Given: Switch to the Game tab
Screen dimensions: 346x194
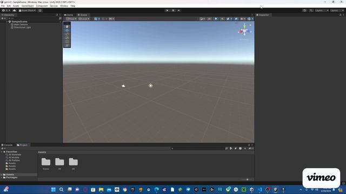Looking at the screenshot, I should (x=69, y=15).
